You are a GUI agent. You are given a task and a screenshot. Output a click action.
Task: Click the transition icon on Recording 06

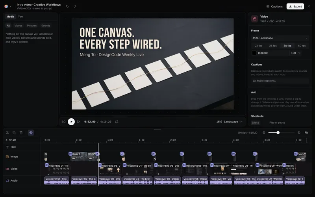[x=184, y=165]
